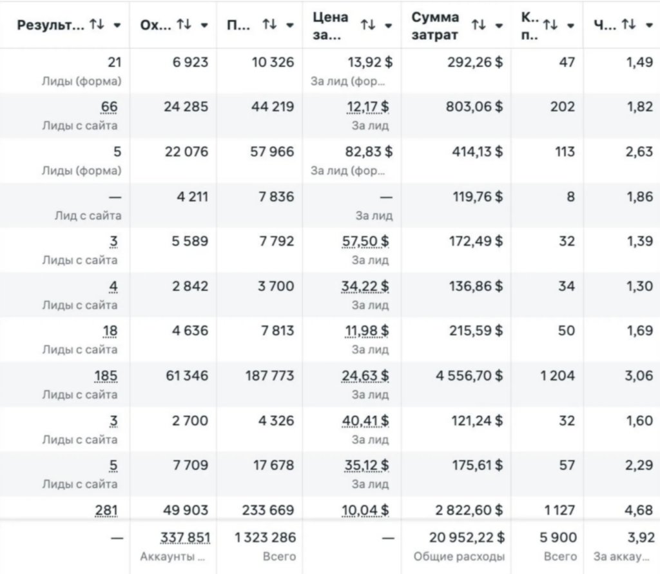The width and height of the screenshot is (660, 574).
Task: Open the Цена за результат dropdown arrow
Action: pos(389,26)
